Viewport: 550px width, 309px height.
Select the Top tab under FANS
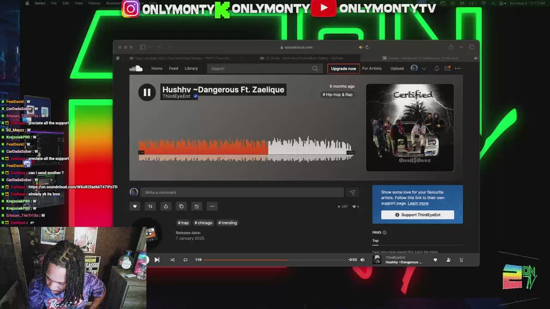[375, 241]
